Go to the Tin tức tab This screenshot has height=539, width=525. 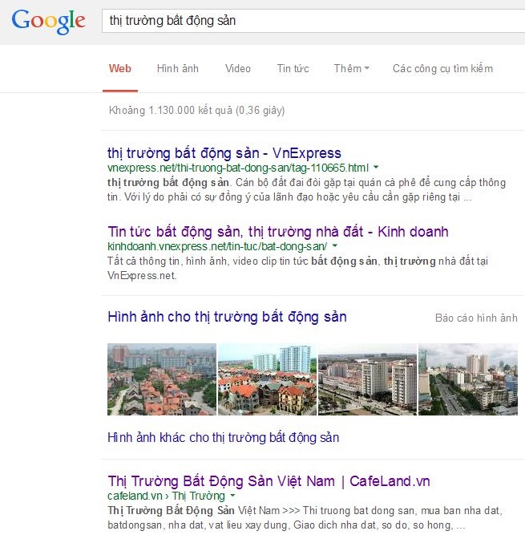pyautogui.click(x=293, y=68)
